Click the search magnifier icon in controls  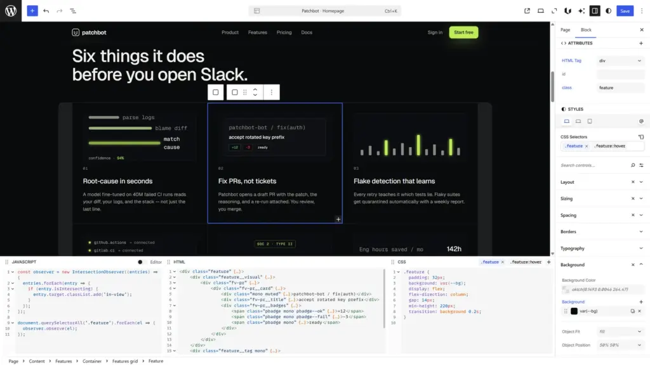pyautogui.click(x=633, y=165)
